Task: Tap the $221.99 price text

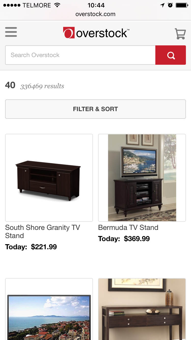Action: [44, 247]
